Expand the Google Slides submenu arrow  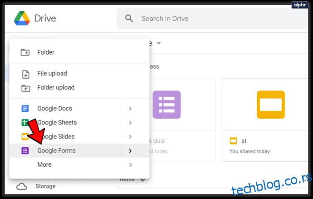tap(130, 137)
